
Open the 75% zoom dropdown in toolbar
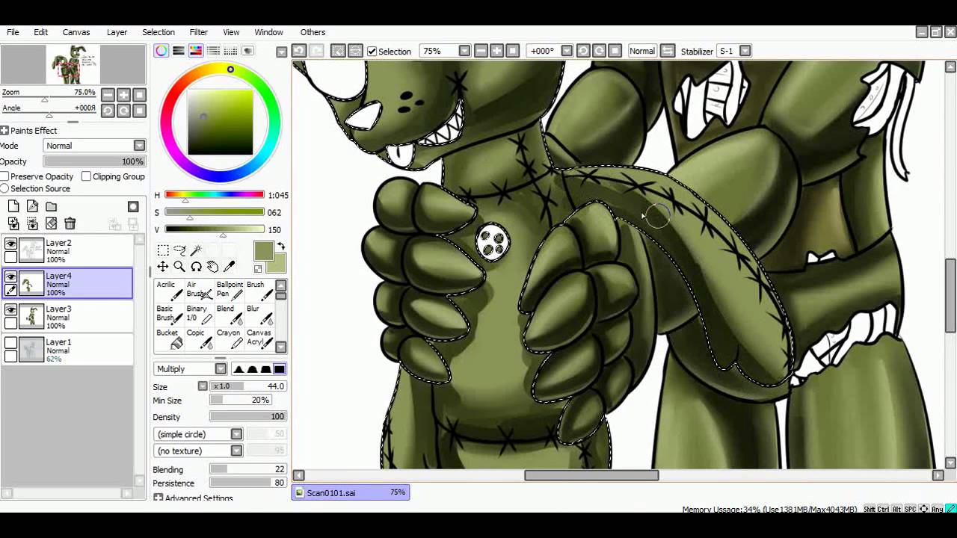pyautogui.click(x=464, y=51)
